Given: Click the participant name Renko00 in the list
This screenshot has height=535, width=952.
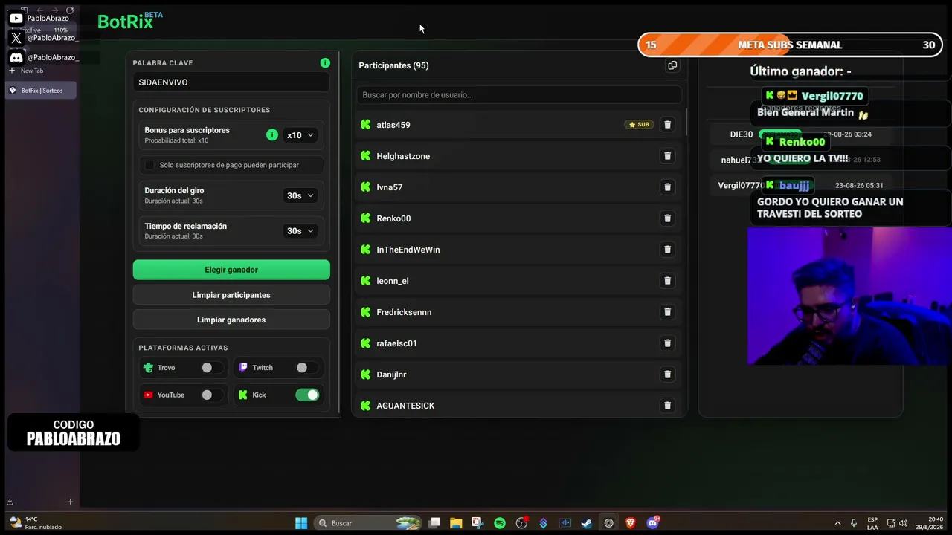Looking at the screenshot, I should tap(393, 218).
